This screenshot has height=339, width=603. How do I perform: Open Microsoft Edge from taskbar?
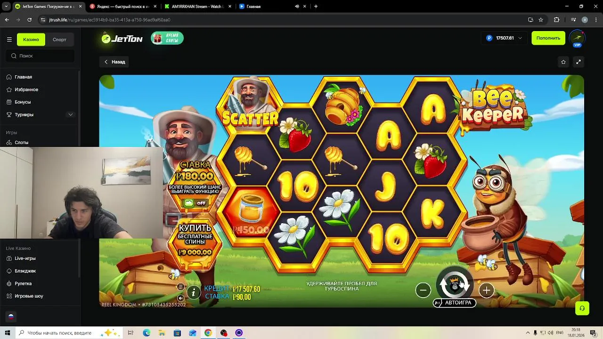click(147, 333)
